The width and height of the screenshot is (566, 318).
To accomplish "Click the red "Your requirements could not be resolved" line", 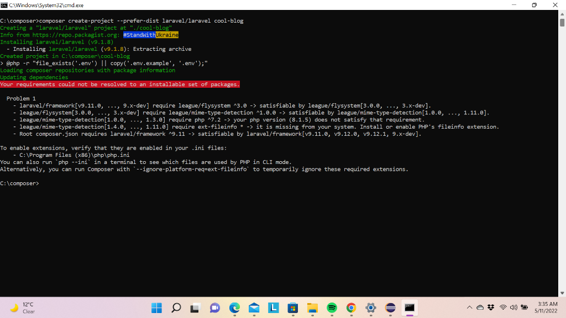I will 120,84.
